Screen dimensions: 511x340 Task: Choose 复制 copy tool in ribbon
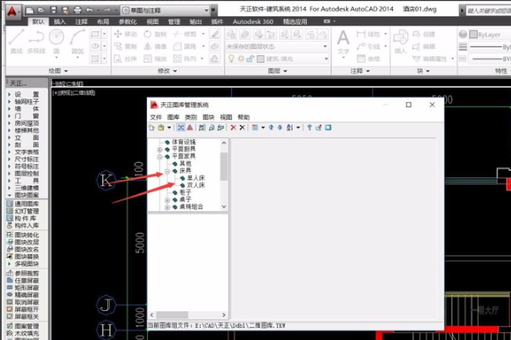125,46
